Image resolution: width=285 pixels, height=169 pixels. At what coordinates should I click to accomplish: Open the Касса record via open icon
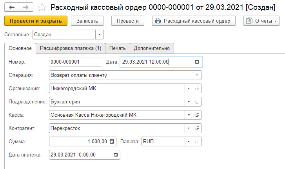[197, 115]
